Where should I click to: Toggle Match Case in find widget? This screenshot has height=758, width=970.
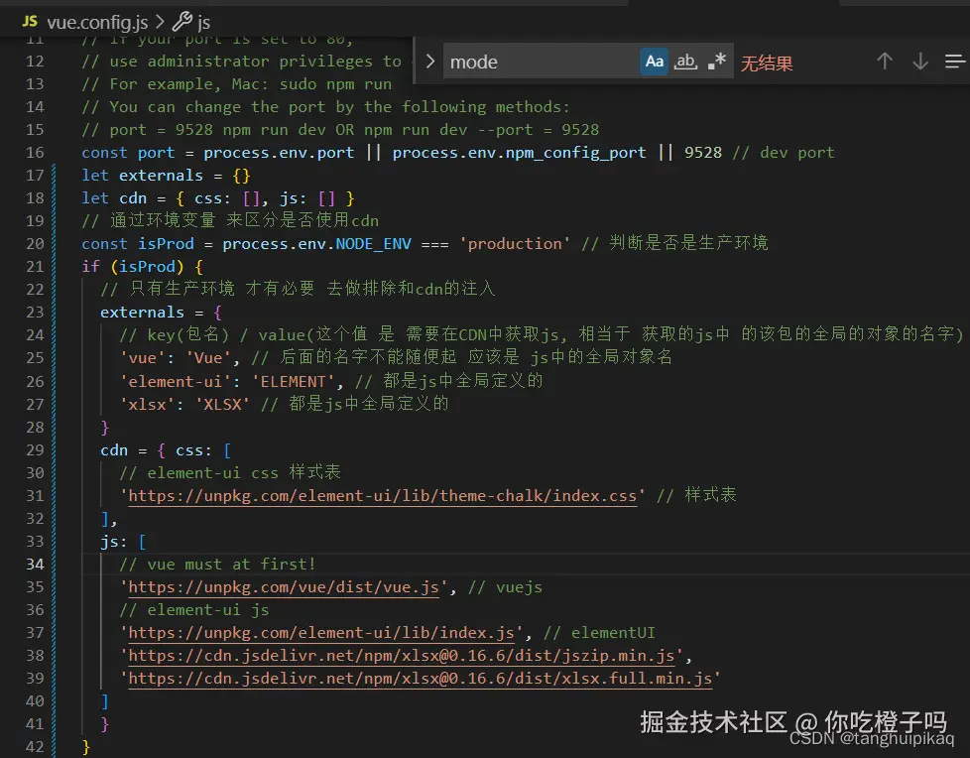[654, 62]
